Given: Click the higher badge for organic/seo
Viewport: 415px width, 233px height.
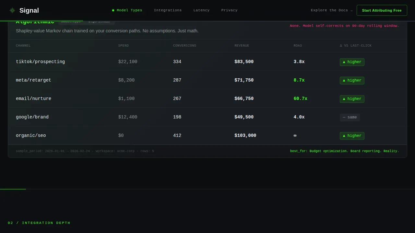Looking at the screenshot, I should (352, 136).
